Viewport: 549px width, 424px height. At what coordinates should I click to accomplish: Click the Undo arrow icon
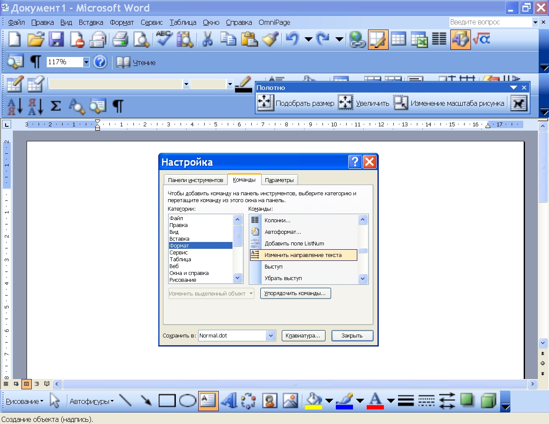click(x=293, y=40)
